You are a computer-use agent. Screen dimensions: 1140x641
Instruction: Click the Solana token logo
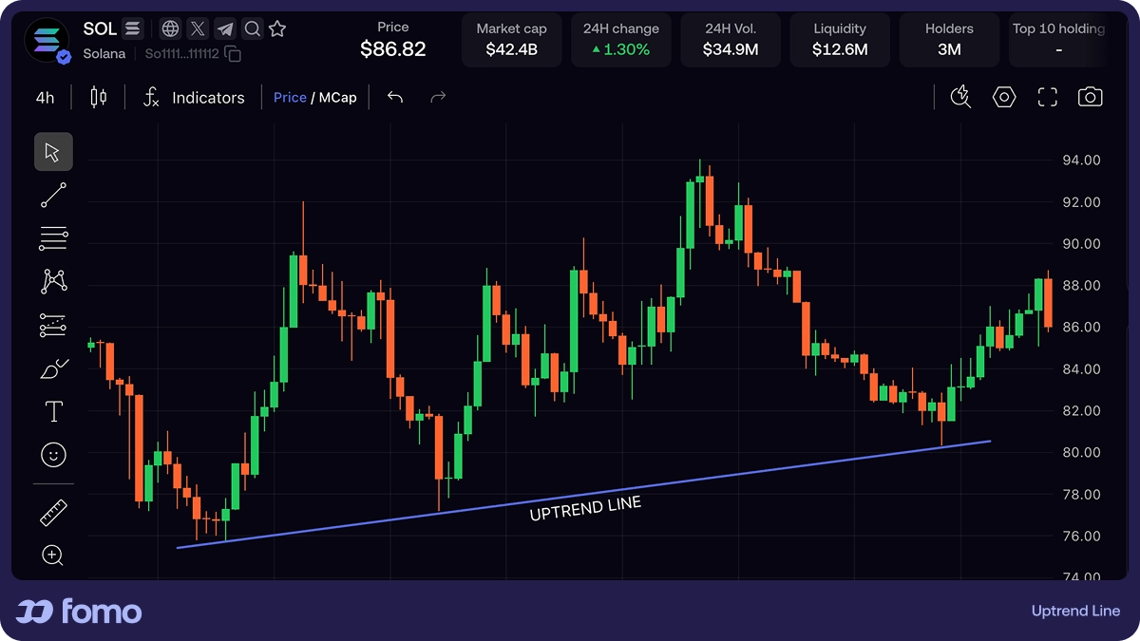pyautogui.click(x=46, y=40)
